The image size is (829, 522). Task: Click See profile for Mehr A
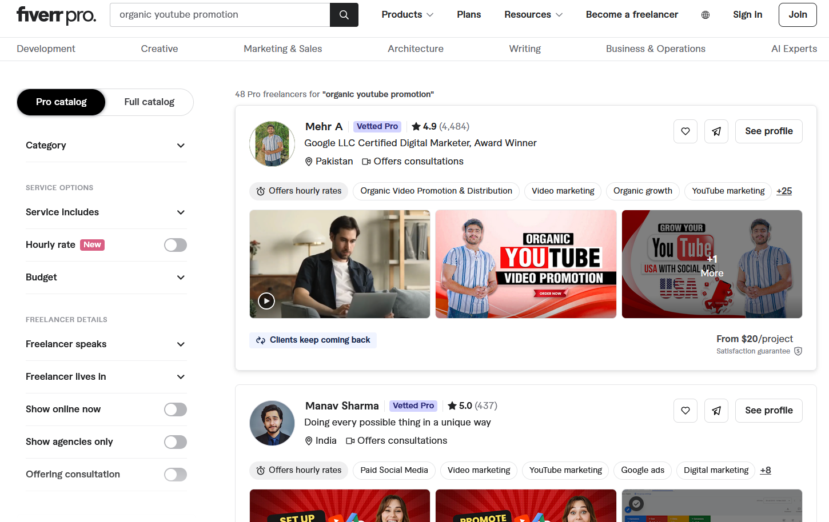tap(768, 131)
